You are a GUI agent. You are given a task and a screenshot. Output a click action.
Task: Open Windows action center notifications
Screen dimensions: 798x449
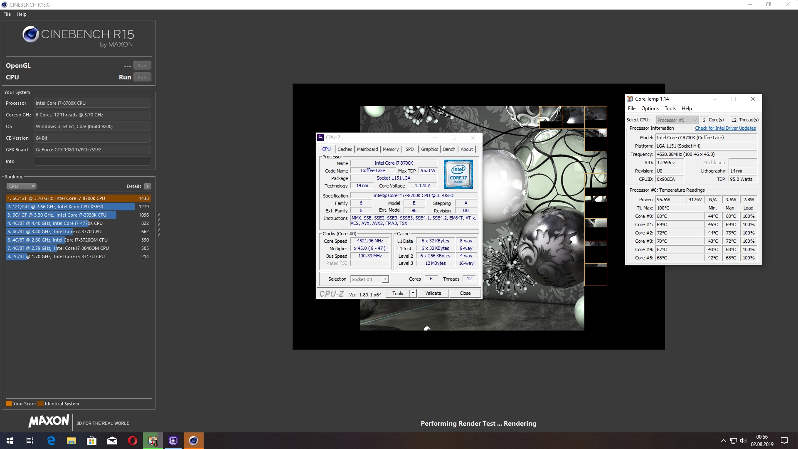coord(784,441)
